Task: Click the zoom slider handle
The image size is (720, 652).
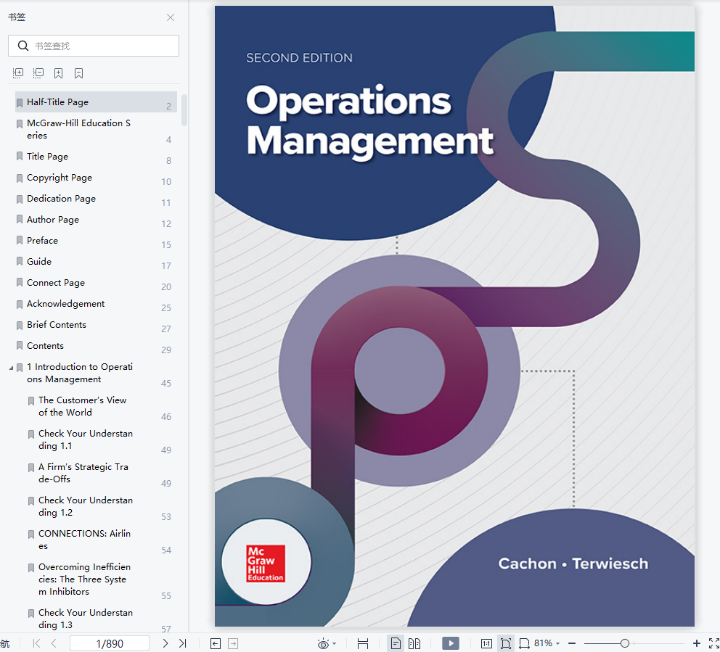Action: point(624,643)
